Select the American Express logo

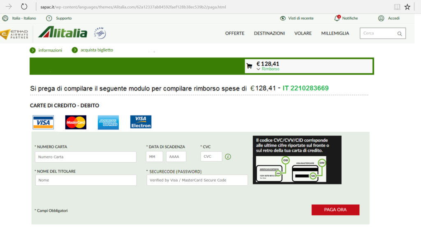click(x=108, y=122)
